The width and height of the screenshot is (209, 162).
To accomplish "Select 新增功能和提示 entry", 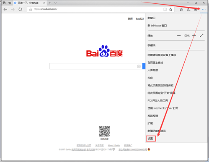I will (x=157, y=131).
